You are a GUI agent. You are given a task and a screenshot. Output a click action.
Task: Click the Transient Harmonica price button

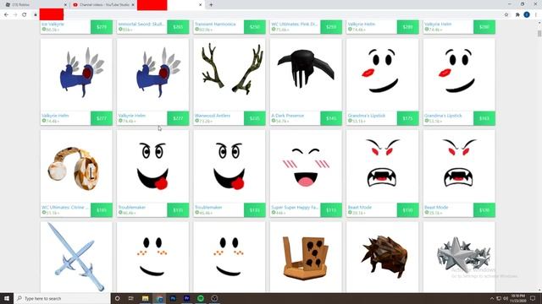tap(254, 27)
